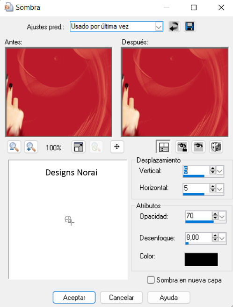The height and width of the screenshot is (307, 233).
Task: Click the pan navigate arrows icon
Action: pyautogui.click(x=117, y=146)
